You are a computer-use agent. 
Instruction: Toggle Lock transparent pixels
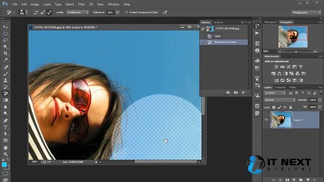coord(273,107)
